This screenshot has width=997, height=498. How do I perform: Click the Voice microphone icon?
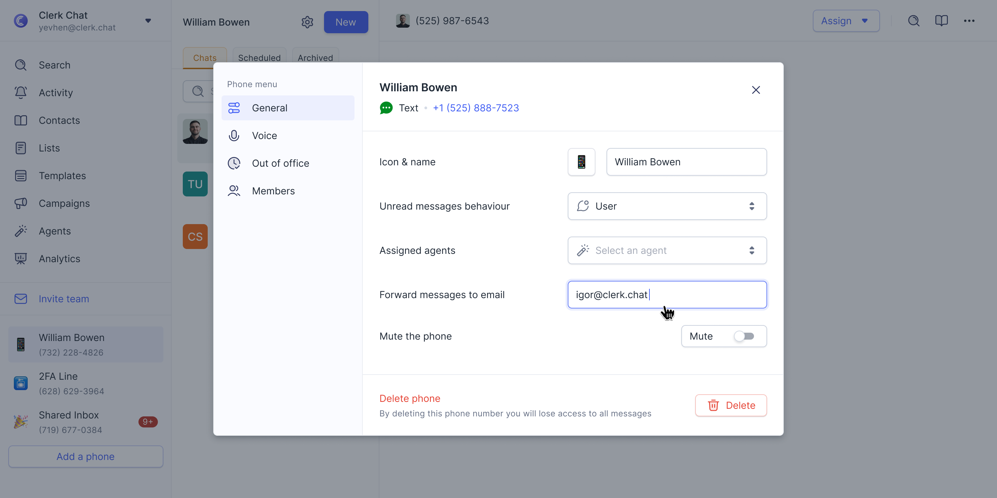coord(234,136)
